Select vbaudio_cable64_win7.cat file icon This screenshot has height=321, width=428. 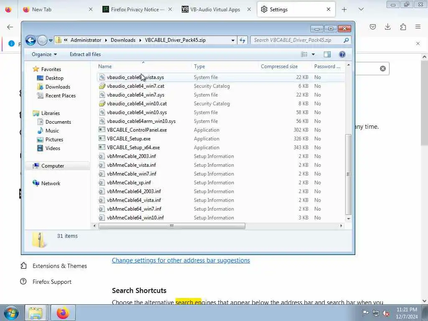(102, 86)
